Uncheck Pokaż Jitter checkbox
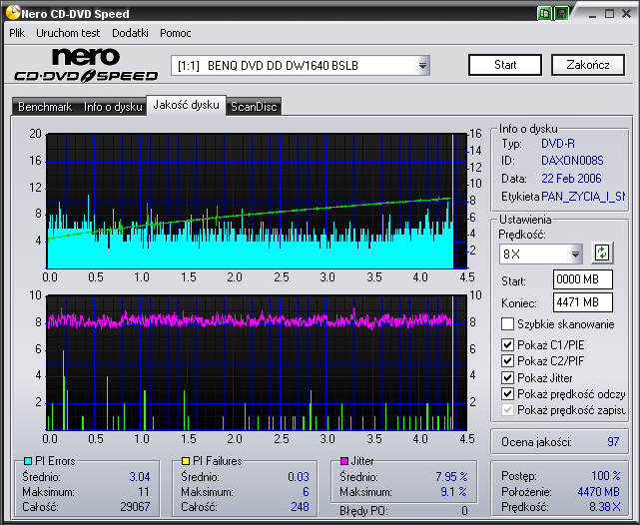 point(507,377)
